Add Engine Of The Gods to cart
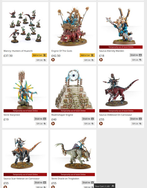The height and width of the screenshot is (188, 147). click(x=87, y=55)
